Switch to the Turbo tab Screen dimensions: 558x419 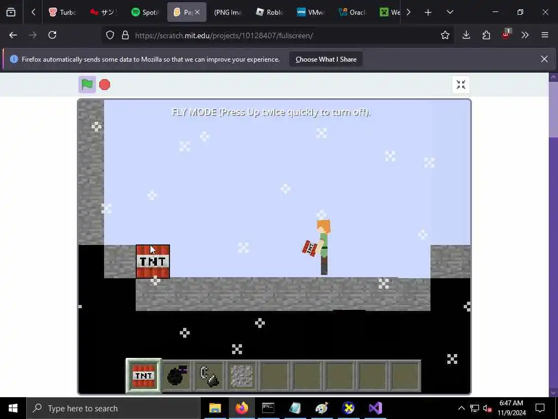click(x=62, y=12)
